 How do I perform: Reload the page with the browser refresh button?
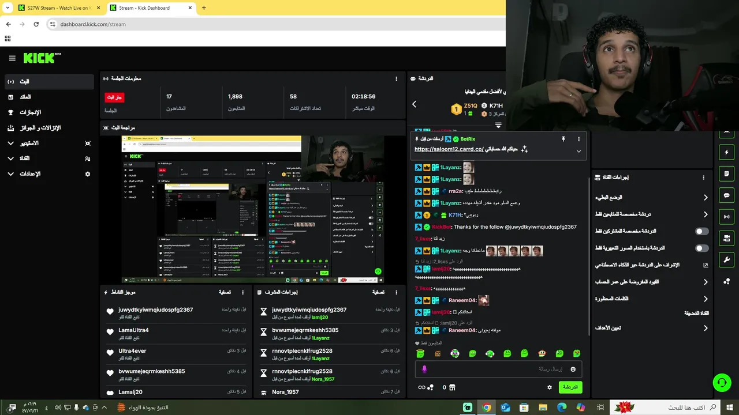[x=36, y=24]
